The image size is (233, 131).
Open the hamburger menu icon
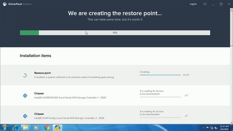[205, 4]
